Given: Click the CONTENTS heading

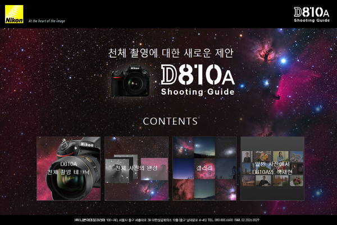Looking at the screenshot, I should [x=170, y=121].
